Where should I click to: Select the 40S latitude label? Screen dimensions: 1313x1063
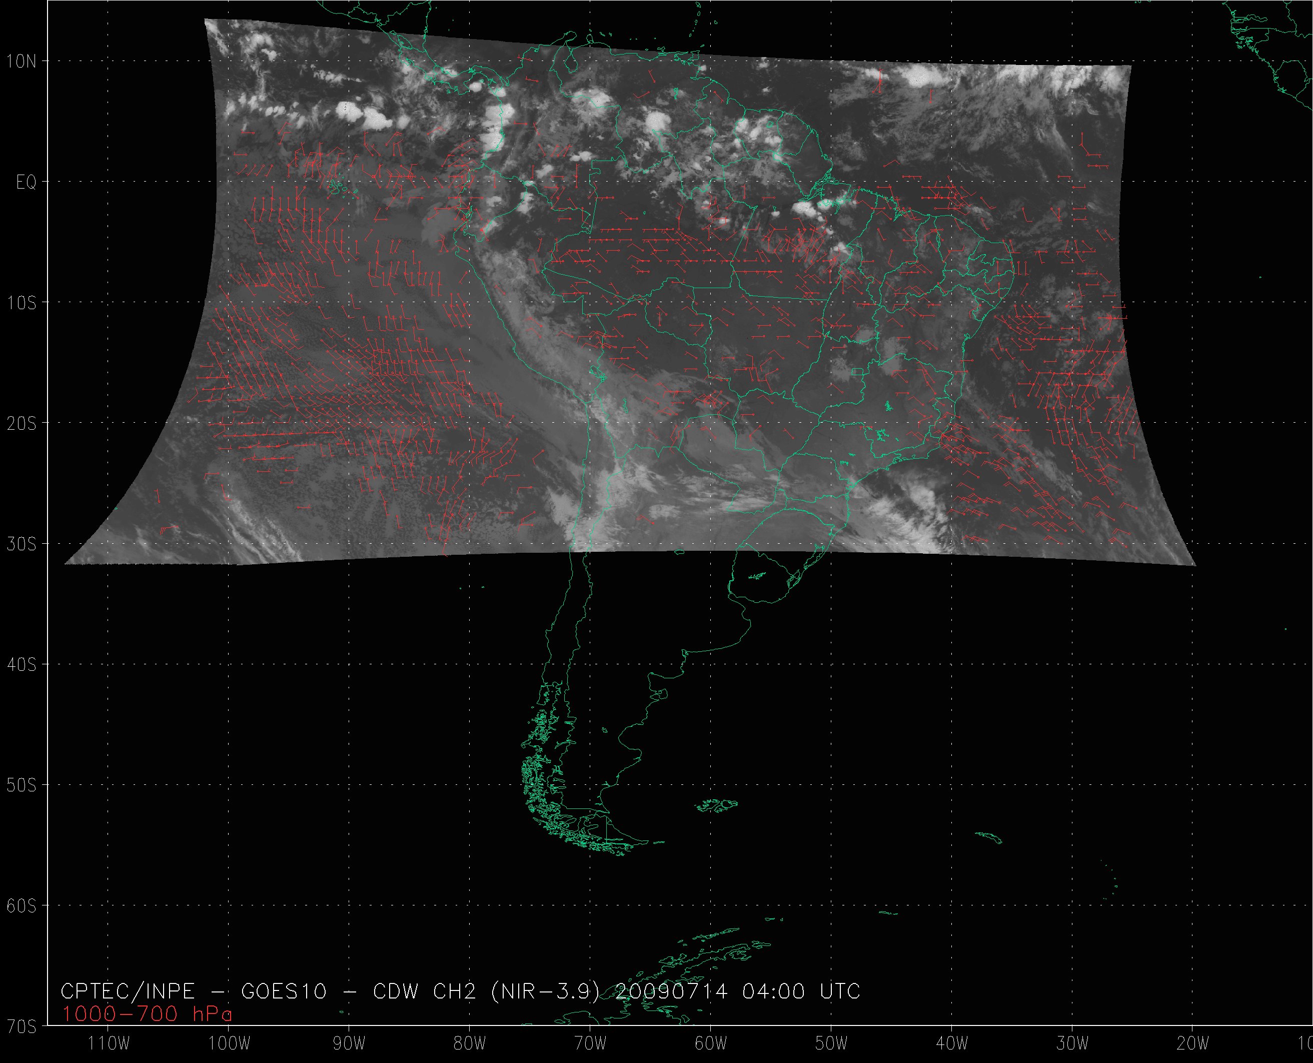click(x=22, y=664)
